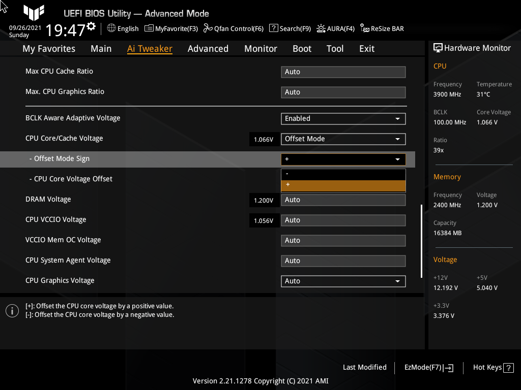
Task: Select '-' in Offset Mode Sign dropdown
Action: (343, 174)
